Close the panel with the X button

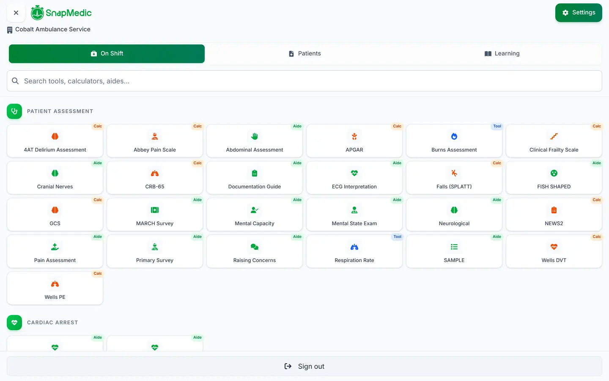[x=16, y=13]
